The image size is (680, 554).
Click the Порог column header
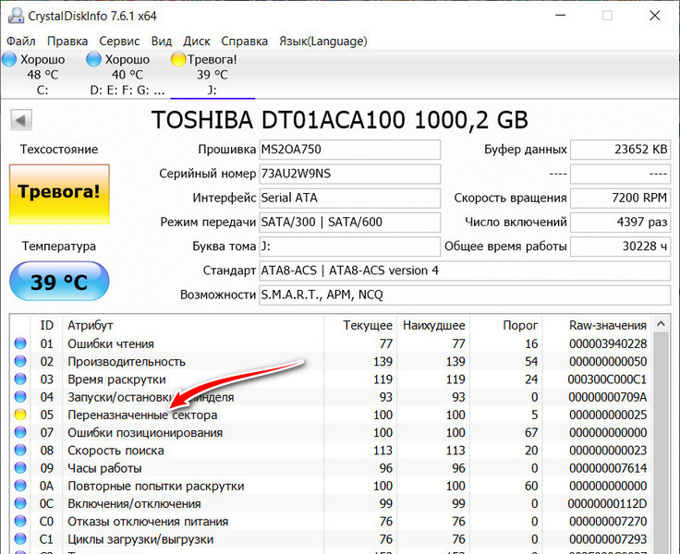click(506, 325)
